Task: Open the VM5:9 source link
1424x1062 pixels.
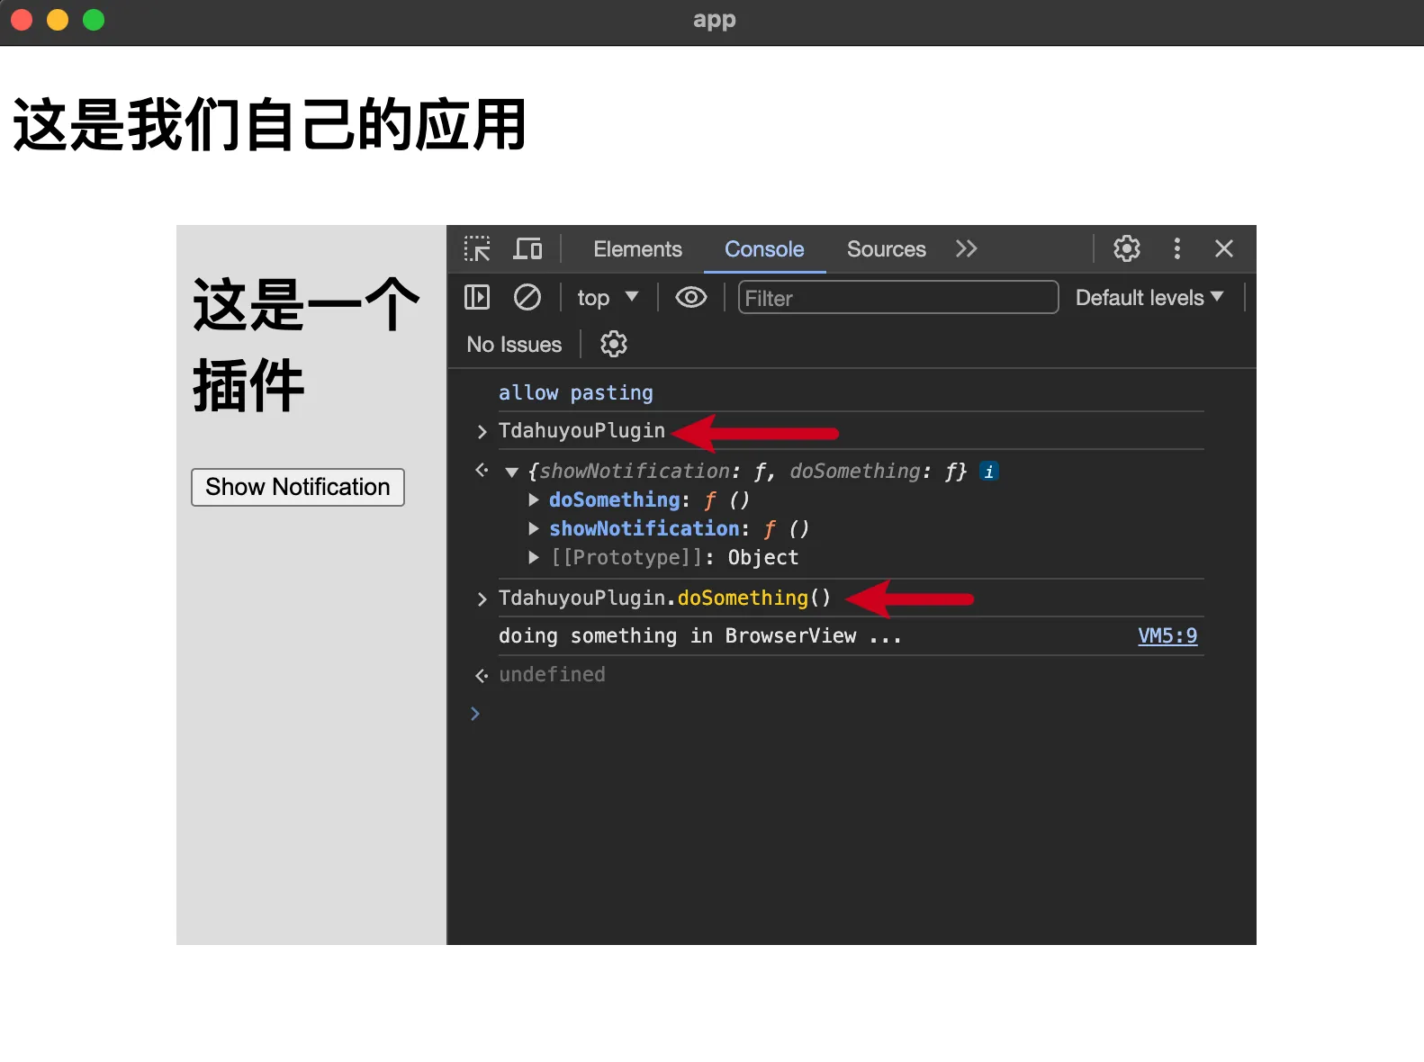Action: (x=1167, y=636)
